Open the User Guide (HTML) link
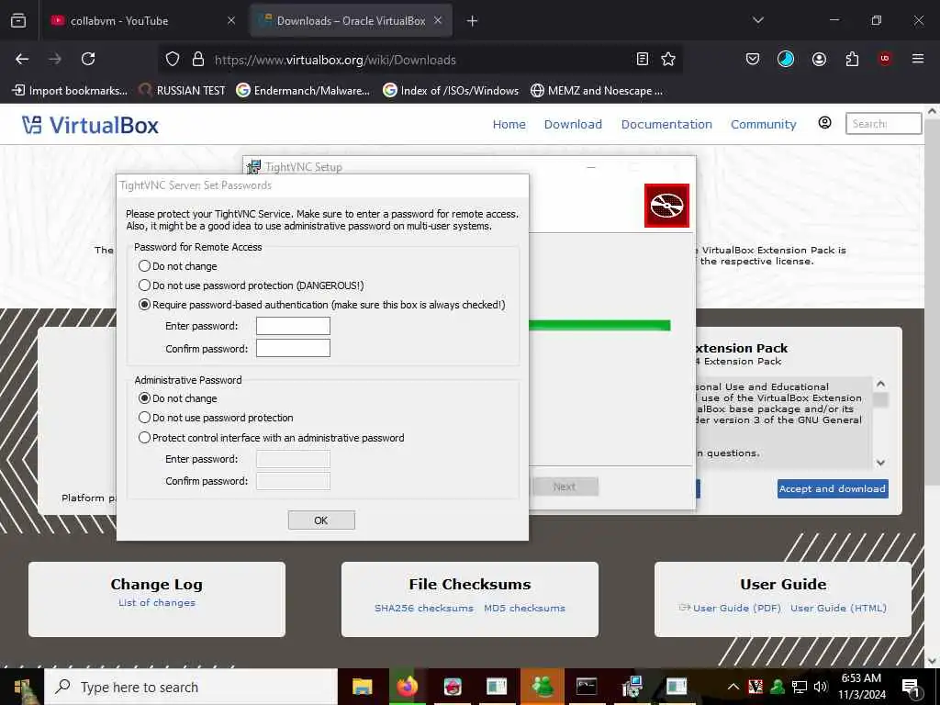Viewport: 940px width, 705px height. [x=838, y=608]
